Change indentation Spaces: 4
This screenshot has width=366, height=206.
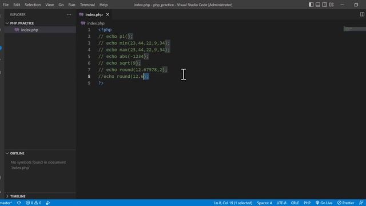[264, 203]
